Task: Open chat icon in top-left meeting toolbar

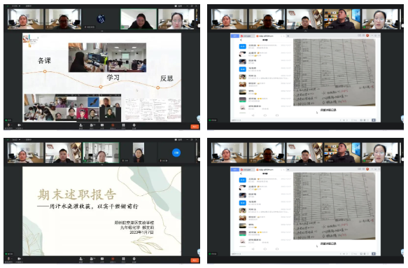Action: (102, 125)
